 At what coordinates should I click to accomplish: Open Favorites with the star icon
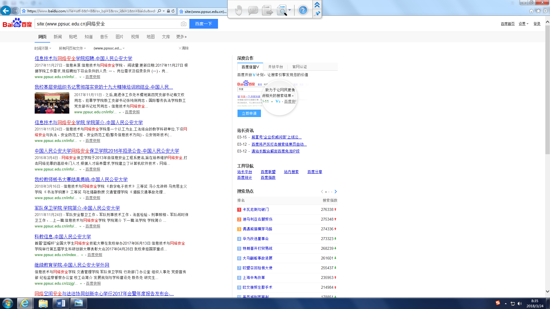538,11
